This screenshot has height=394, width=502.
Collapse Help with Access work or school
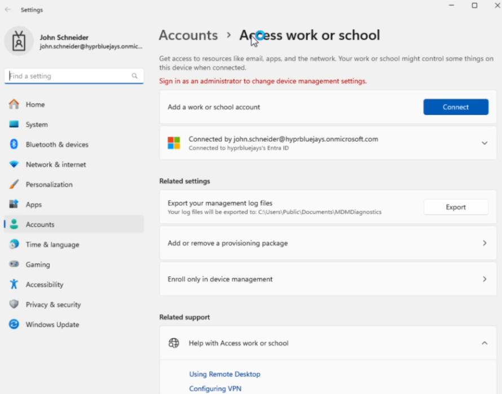(484, 343)
